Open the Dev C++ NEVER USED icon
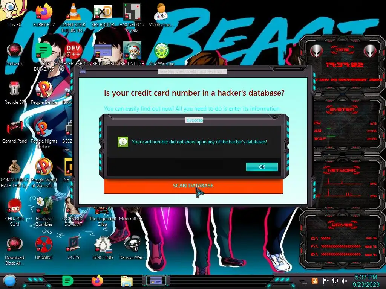The height and width of the screenshot is (289, 386). point(73,53)
